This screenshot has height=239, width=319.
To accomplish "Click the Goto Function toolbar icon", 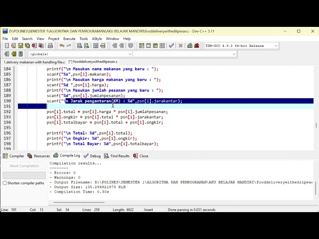I will (96, 46).
